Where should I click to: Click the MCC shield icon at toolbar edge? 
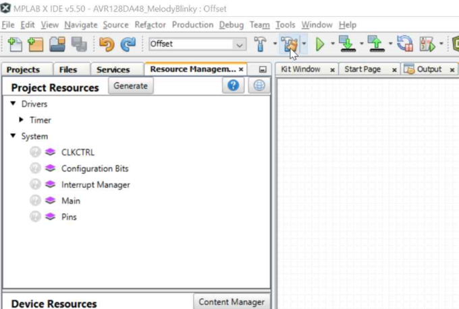click(456, 44)
